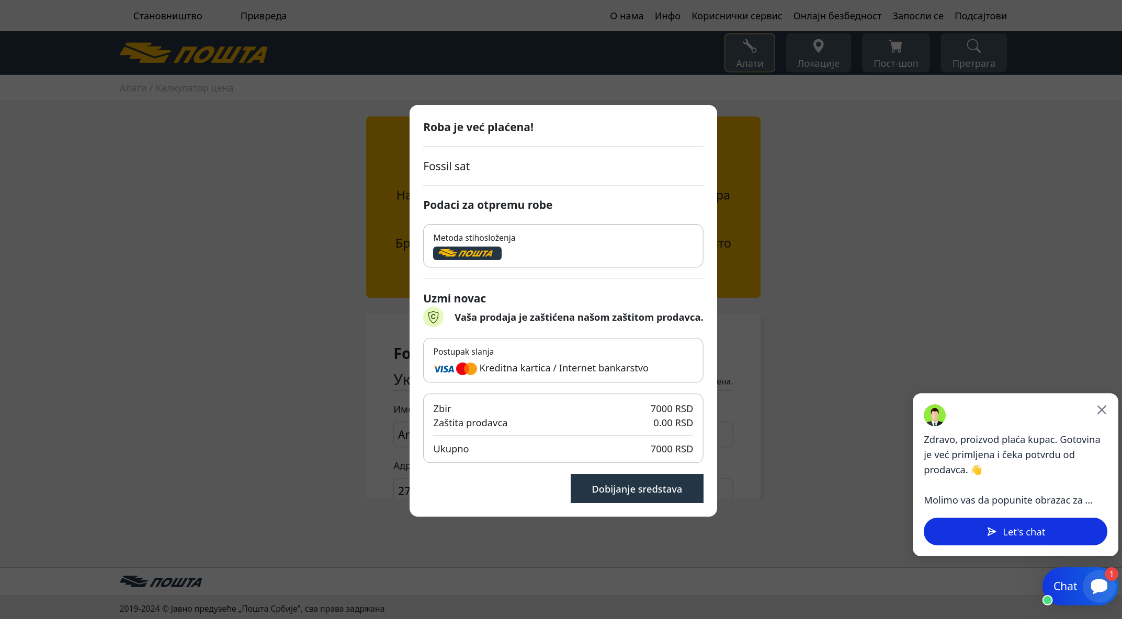Click the Fossil sat item name
Screen dimensions: 1122x619
446,166
